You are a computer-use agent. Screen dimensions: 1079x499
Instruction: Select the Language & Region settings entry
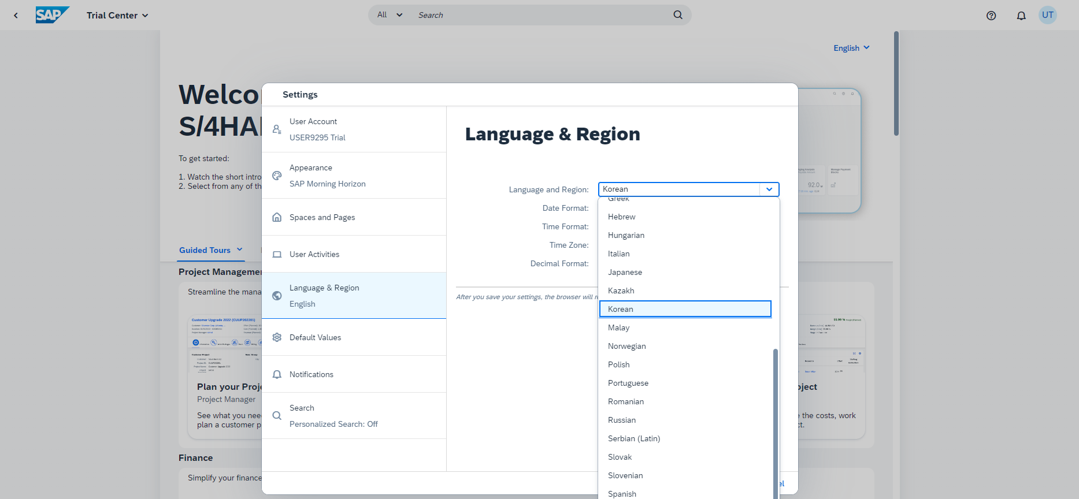[x=354, y=296]
